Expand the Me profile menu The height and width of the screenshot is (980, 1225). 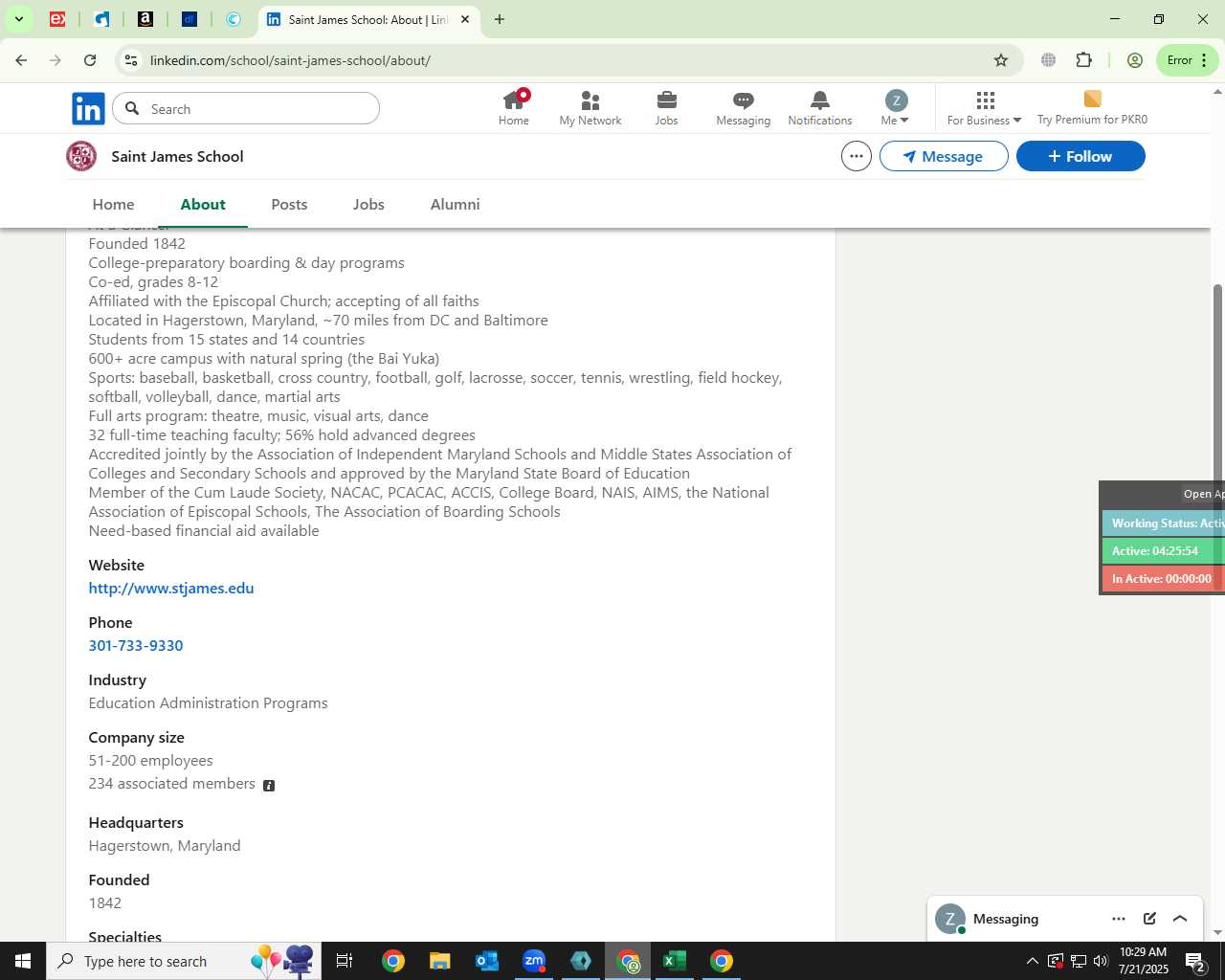[x=896, y=108]
